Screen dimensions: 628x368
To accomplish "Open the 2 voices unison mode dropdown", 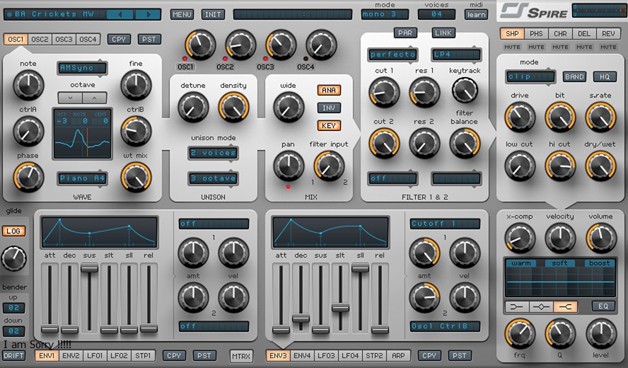I will pos(213,153).
